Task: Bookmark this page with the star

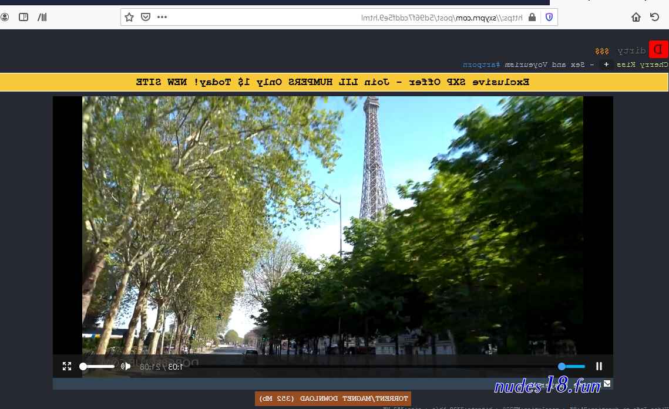Action: click(129, 17)
